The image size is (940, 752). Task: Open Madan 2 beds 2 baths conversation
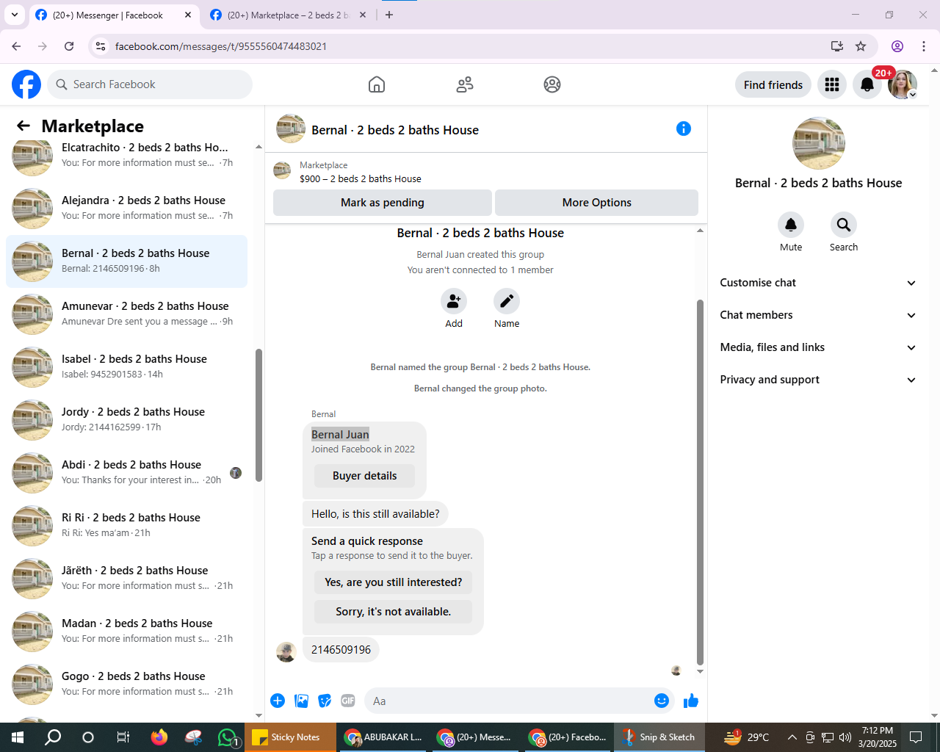click(126, 631)
